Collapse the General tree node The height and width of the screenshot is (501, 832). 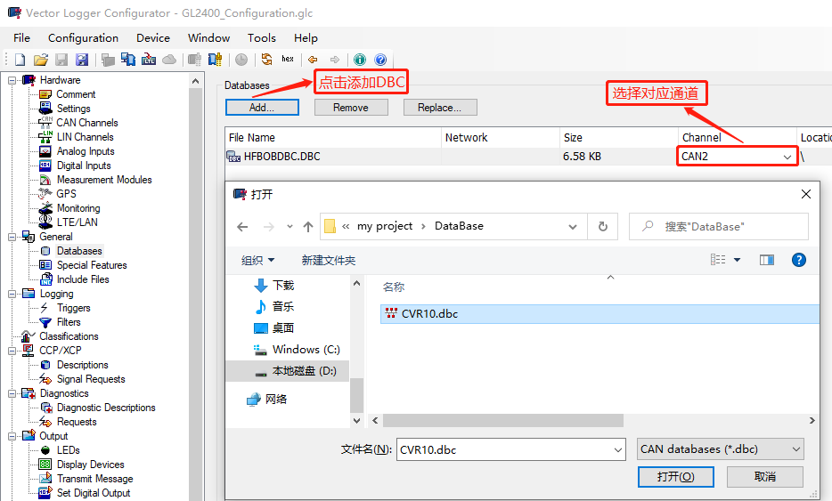[x=12, y=237]
